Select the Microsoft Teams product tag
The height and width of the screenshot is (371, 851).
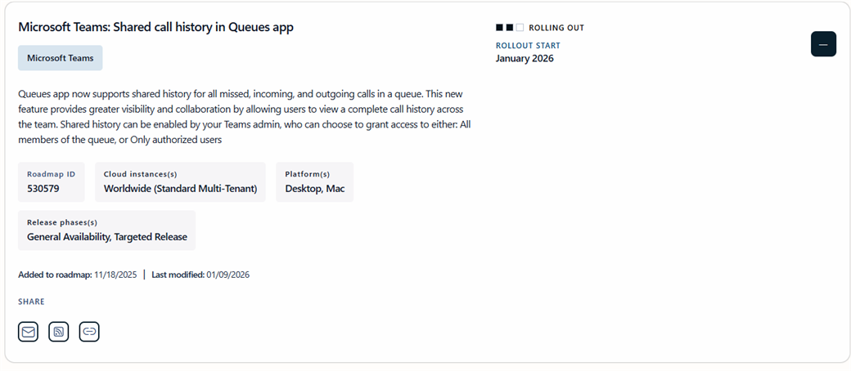[61, 58]
